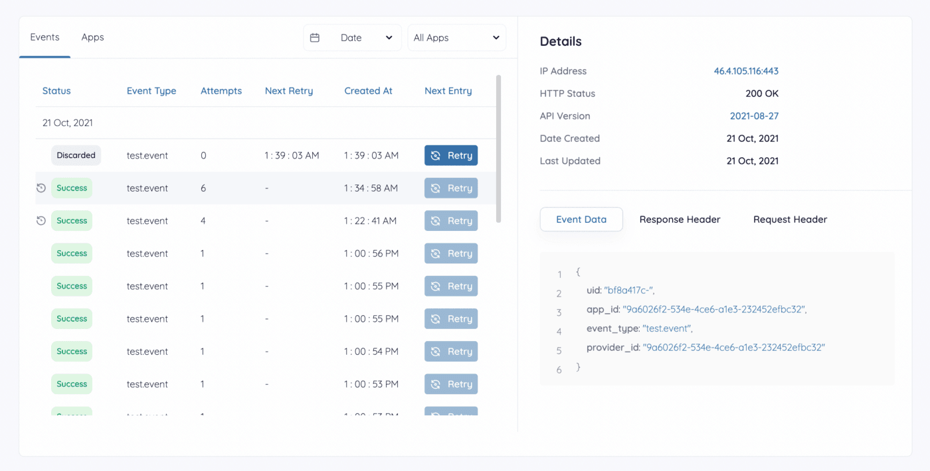The image size is (930, 471).
Task: Expand the All Apps dropdown
Action: point(456,38)
